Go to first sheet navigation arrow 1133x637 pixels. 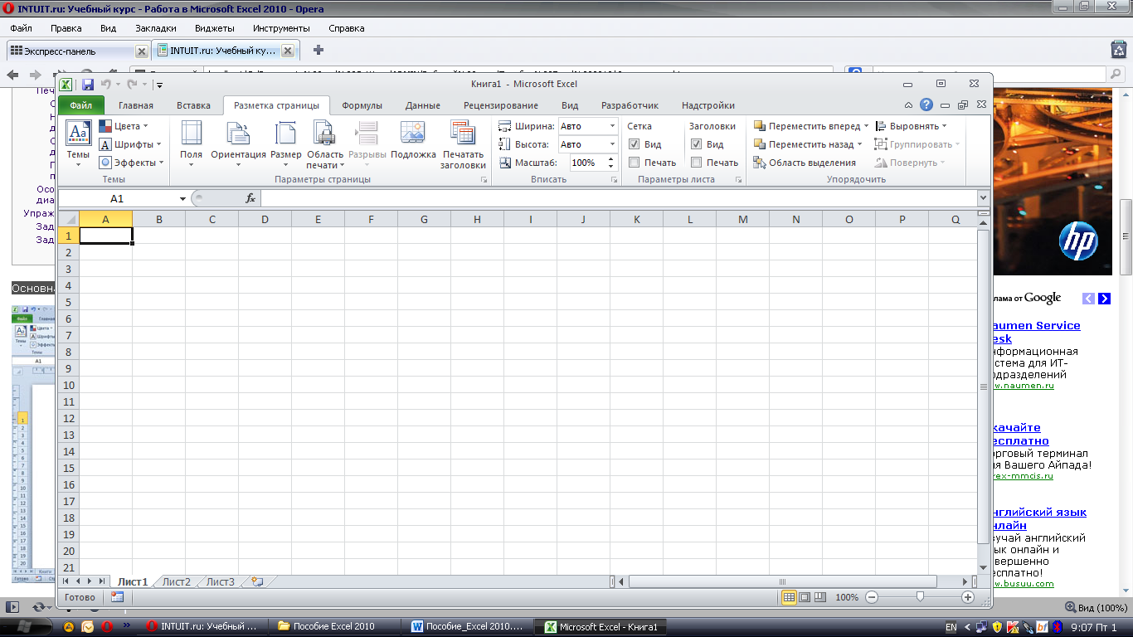[66, 582]
